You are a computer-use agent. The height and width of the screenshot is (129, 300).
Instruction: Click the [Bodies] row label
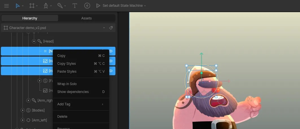click(x=38, y=110)
